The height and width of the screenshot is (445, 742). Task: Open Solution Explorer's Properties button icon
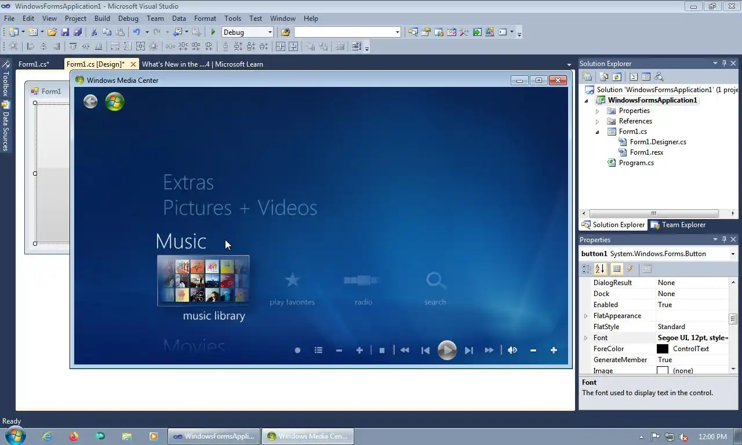click(x=587, y=76)
